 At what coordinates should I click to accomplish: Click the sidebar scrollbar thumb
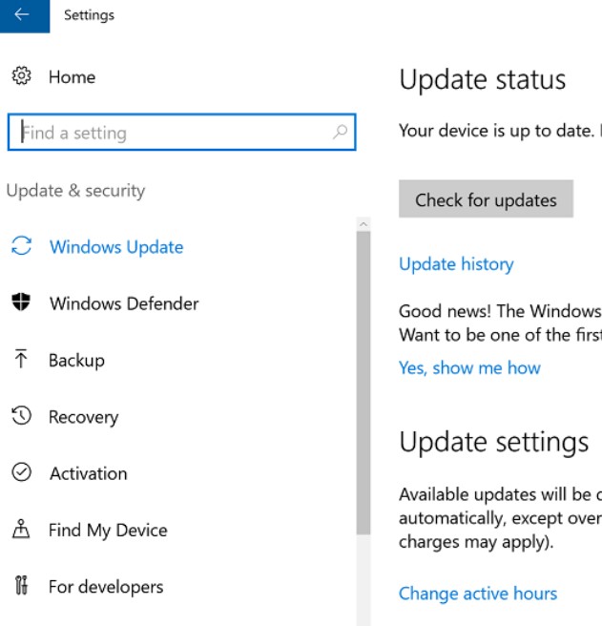coord(363,383)
